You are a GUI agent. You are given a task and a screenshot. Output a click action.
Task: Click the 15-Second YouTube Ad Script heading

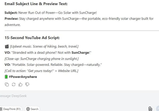click(32, 38)
